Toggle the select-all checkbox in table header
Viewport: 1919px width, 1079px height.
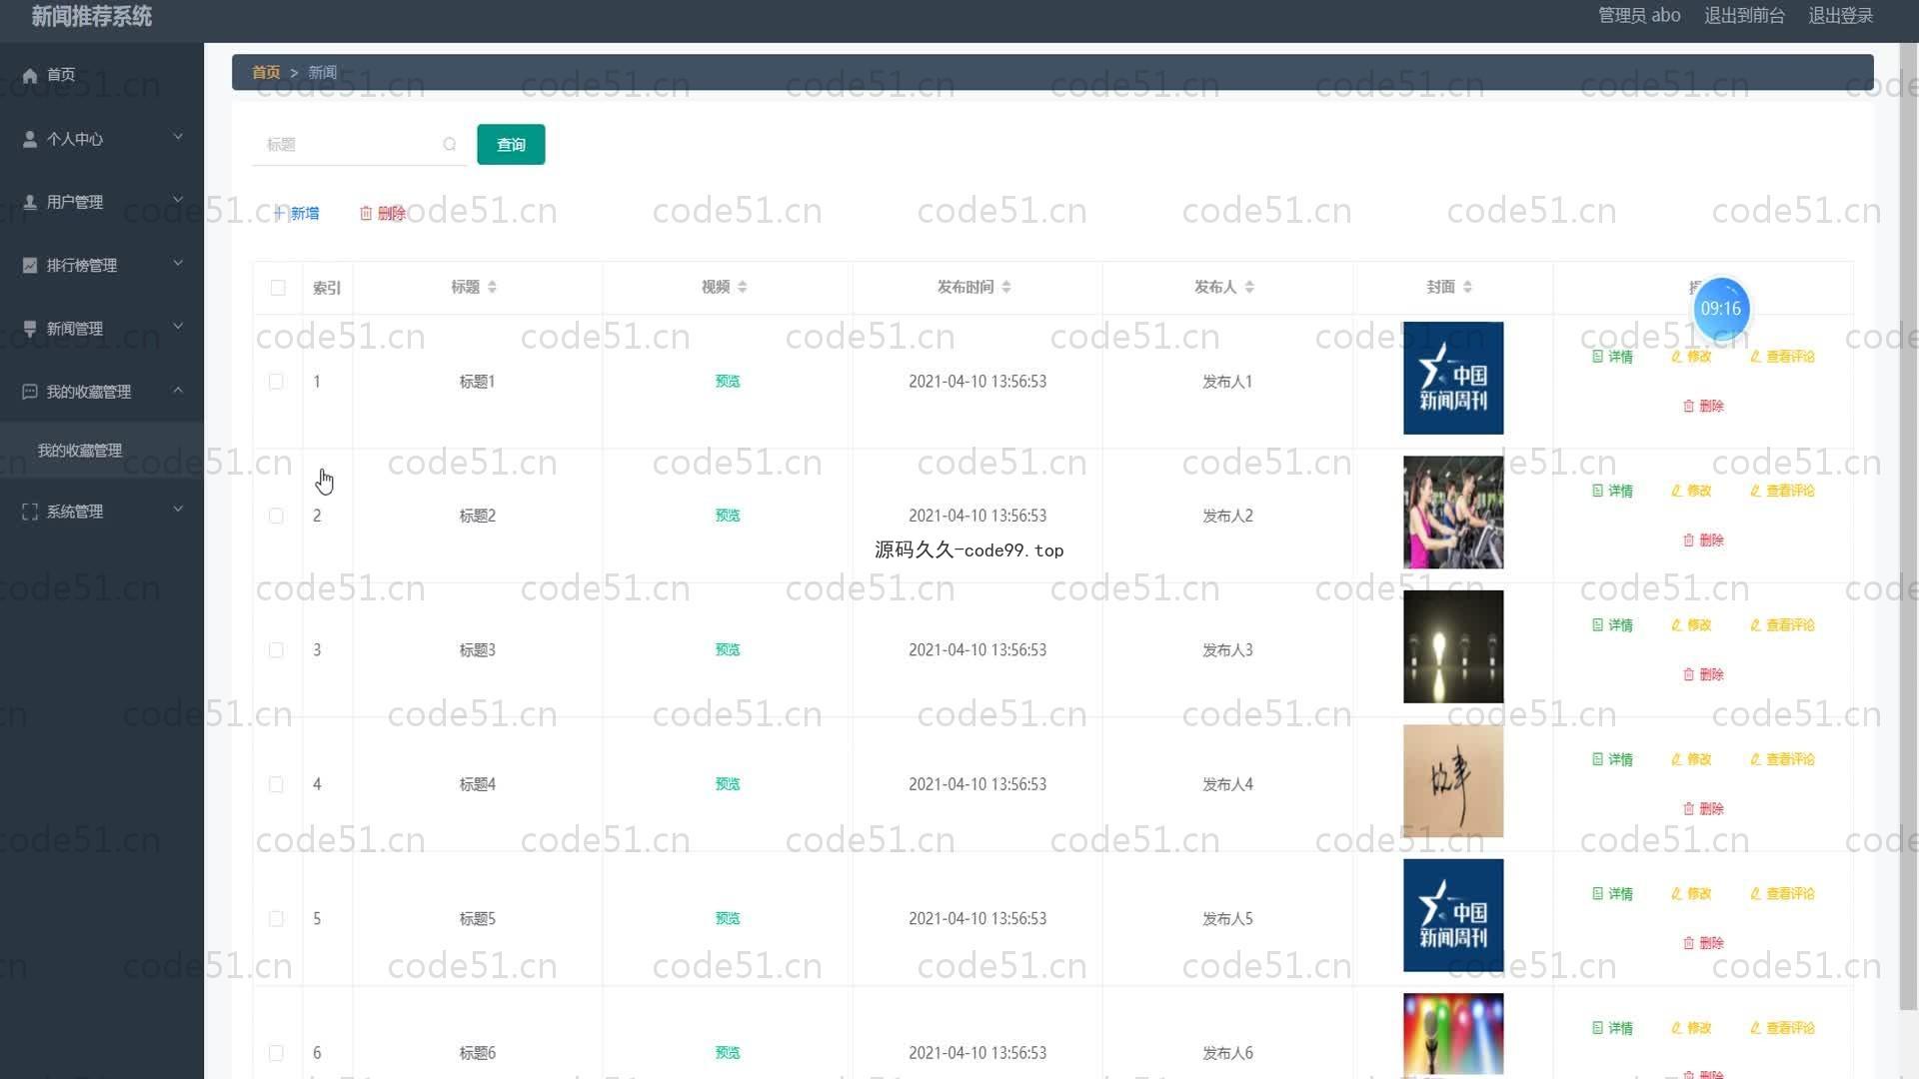point(278,288)
